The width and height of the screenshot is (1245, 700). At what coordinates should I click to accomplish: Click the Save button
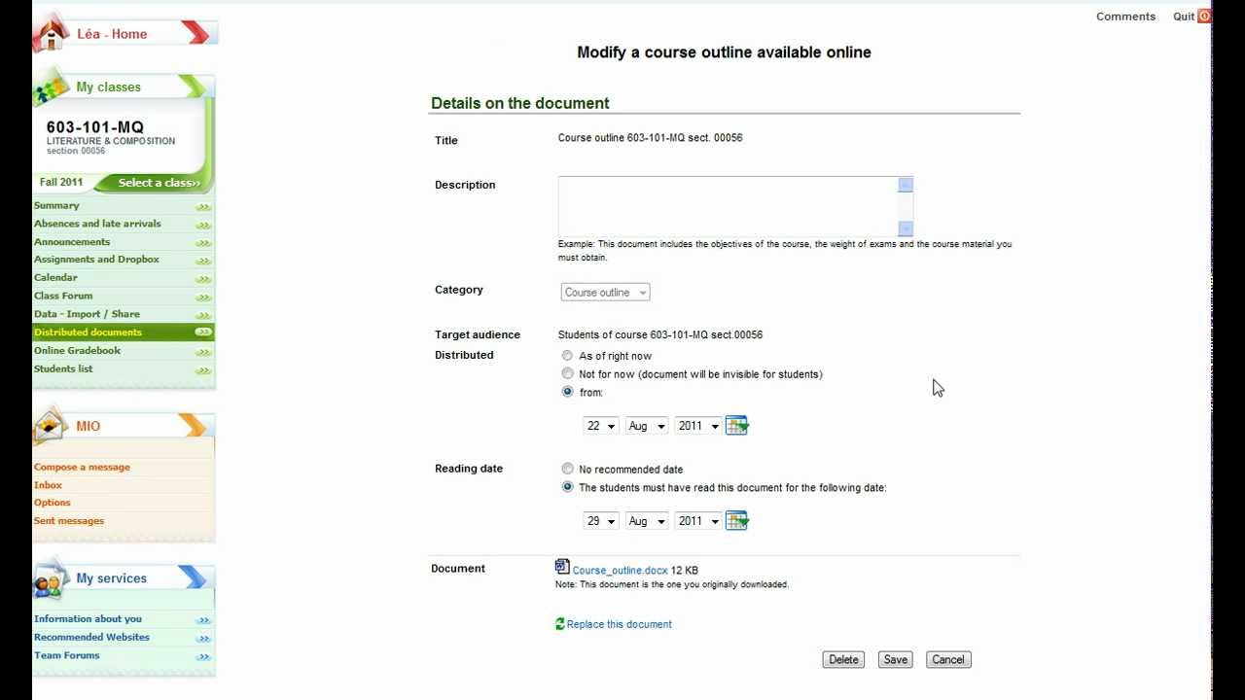pyautogui.click(x=895, y=659)
